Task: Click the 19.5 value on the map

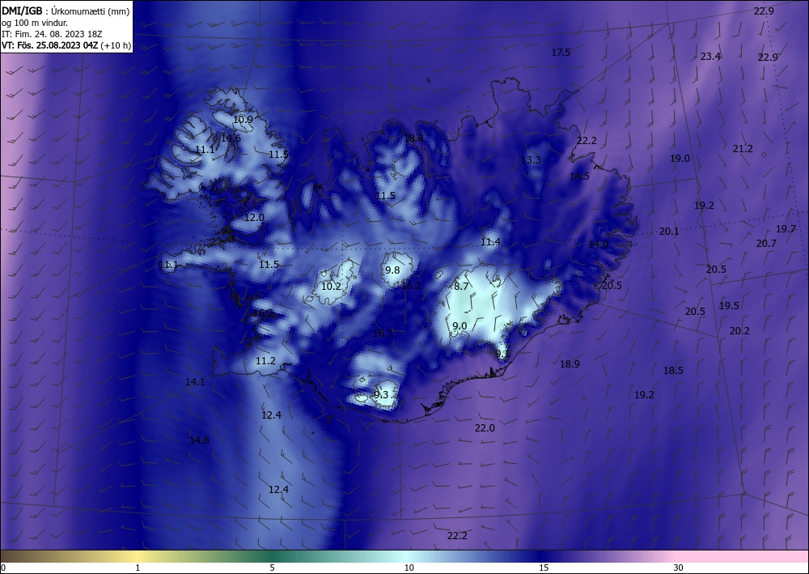Action: pos(729,305)
